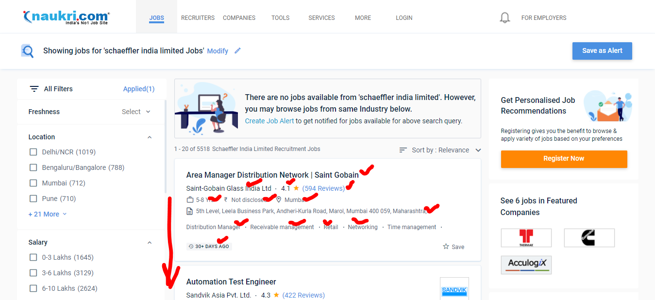Open the COMPANIES menu
655x300 pixels.
point(239,18)
